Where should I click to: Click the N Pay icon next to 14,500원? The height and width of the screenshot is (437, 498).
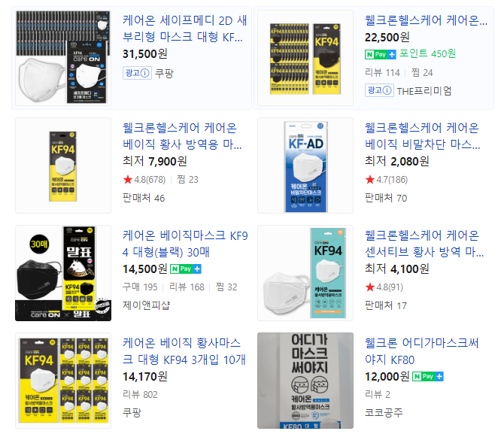click(186, 269)
